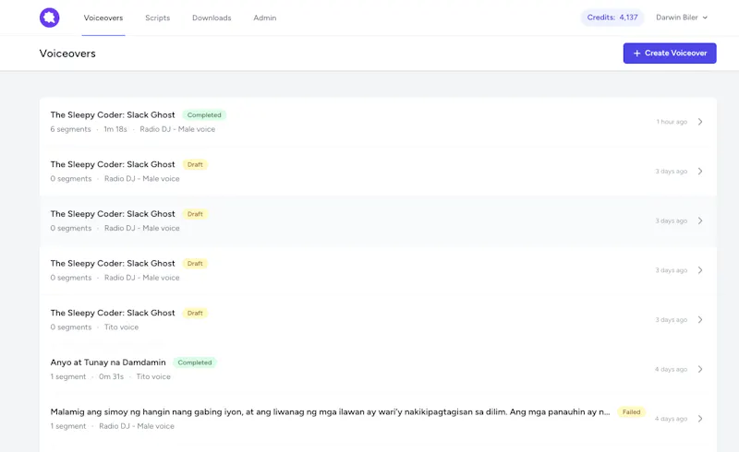This screenshot has width=739, height=452.
Task: Click the '0m 31s' duration text
Action: pyautogui.click(x=111, y=376)
